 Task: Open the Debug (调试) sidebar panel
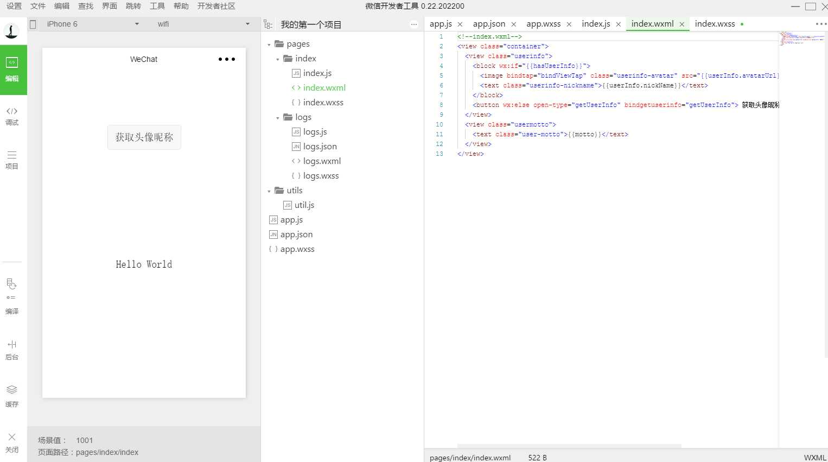pos(12,116)
